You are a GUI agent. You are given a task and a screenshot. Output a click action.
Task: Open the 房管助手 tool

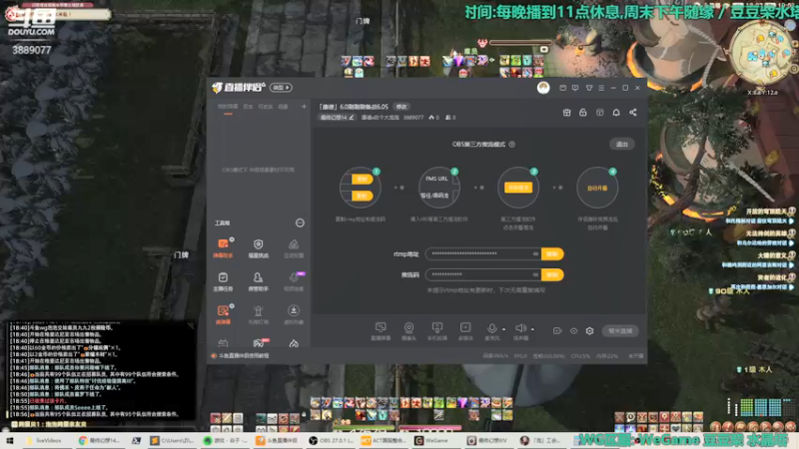tap(259, 281)
